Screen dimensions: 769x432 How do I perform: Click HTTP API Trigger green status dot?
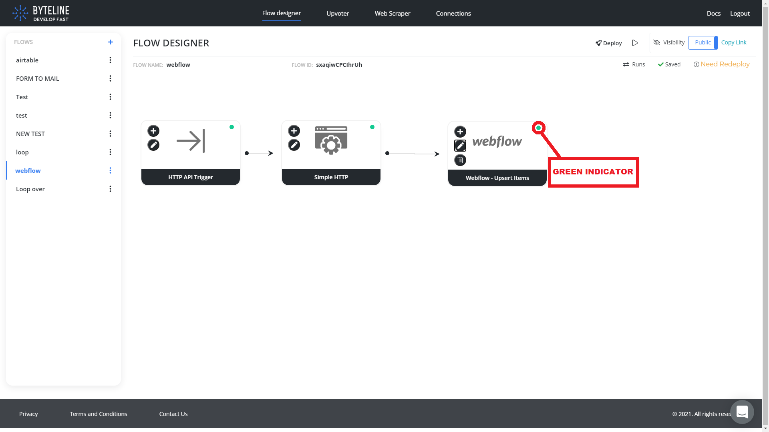pos(232,127)
